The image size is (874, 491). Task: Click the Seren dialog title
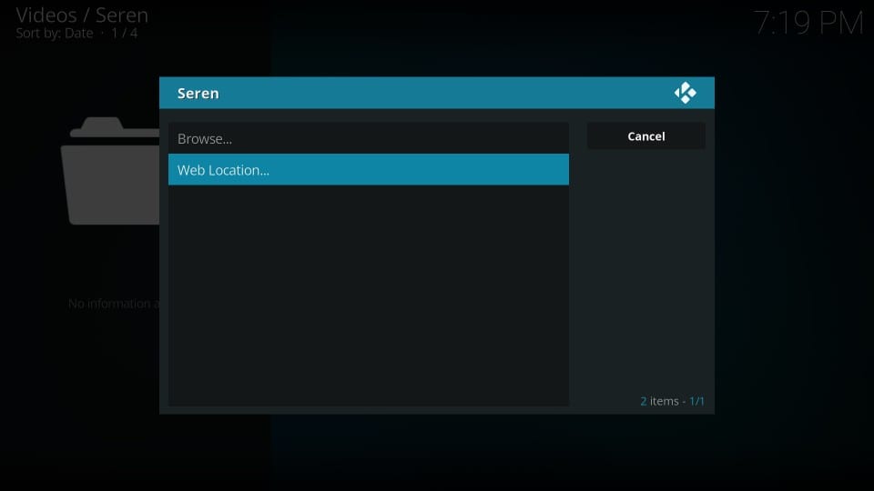tap(198, 93)
